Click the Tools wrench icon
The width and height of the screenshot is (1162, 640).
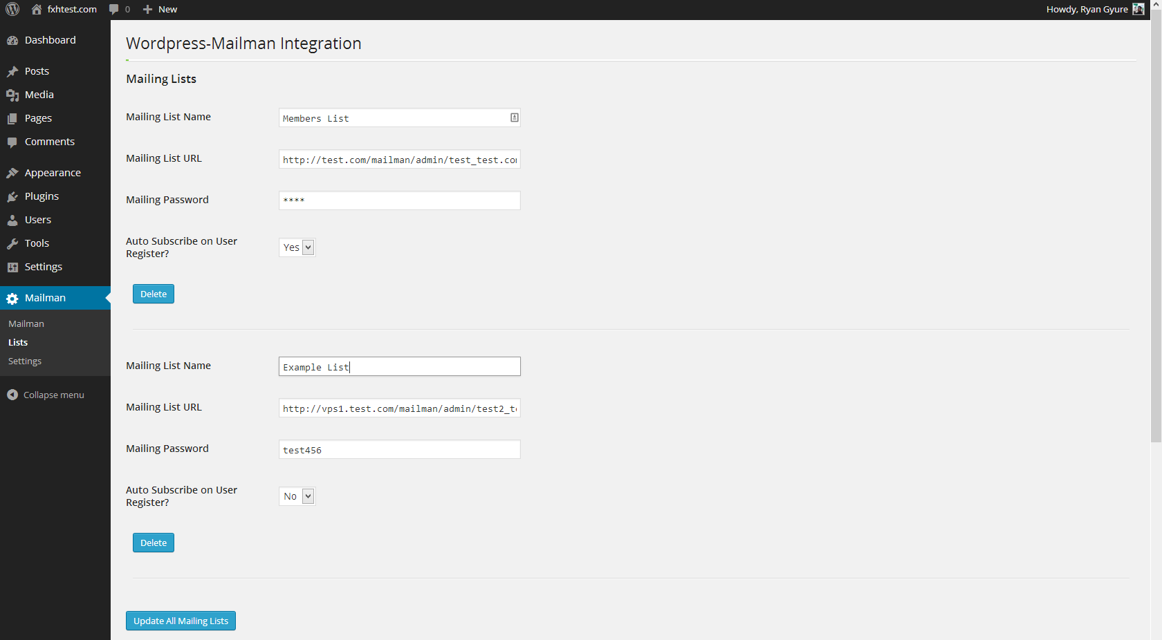[x=12, y=244]
